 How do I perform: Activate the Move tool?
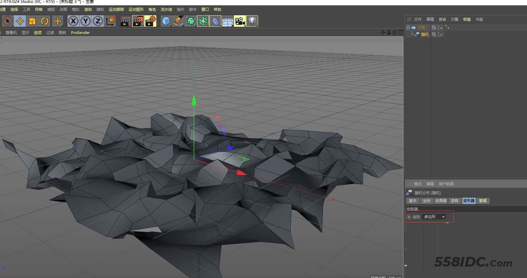20,21
